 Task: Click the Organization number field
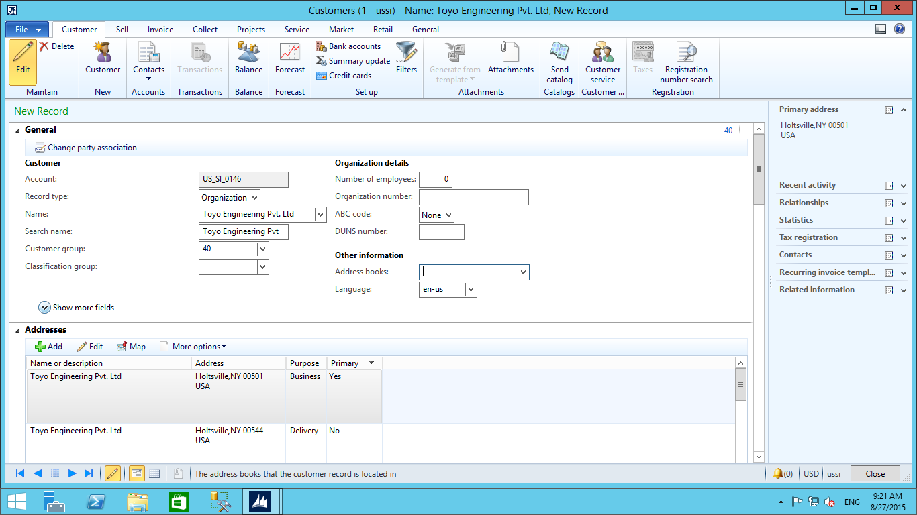pyautogui.click(x=474, y=197)
